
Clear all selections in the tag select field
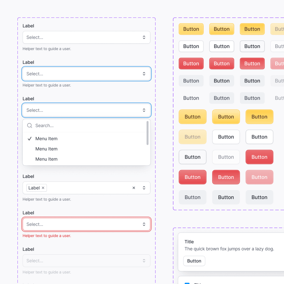[x=134, y=188]
